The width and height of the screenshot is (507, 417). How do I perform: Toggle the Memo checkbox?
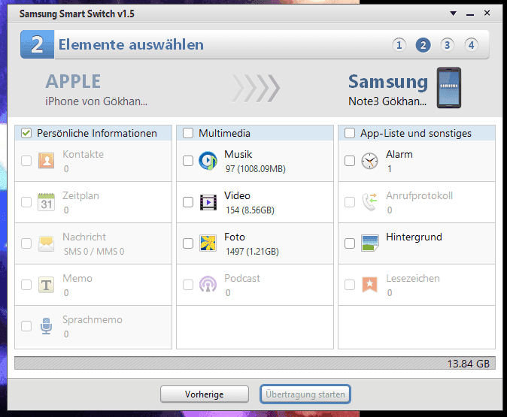coord(26,285)
